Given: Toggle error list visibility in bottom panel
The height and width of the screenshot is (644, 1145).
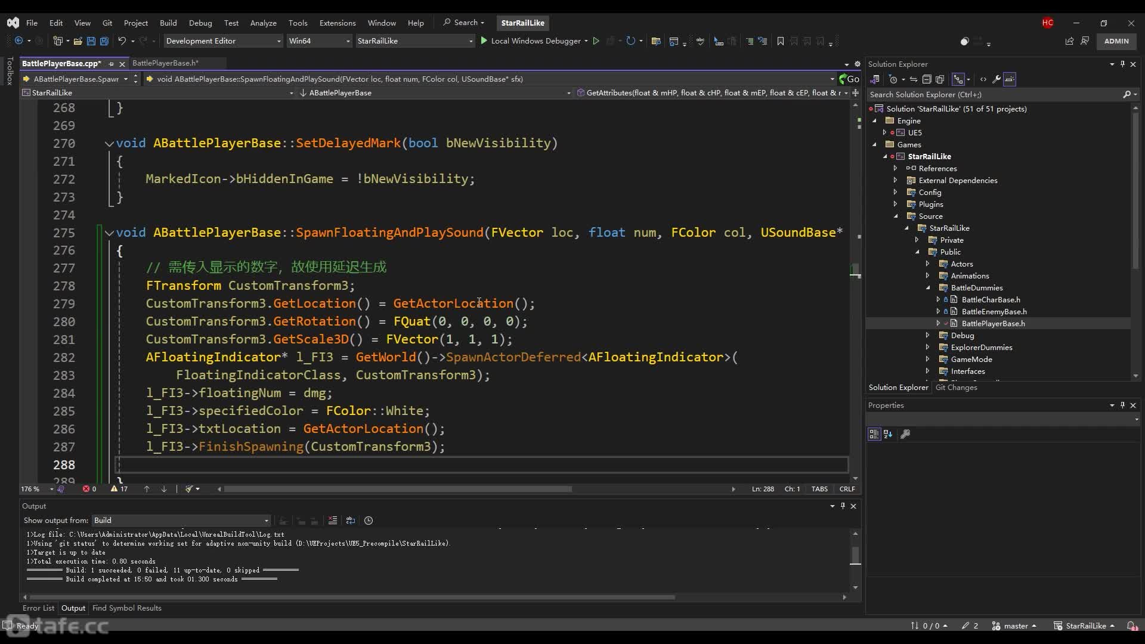Looking at the screenshot, I should pyautogui.click(x=38, y=608).
